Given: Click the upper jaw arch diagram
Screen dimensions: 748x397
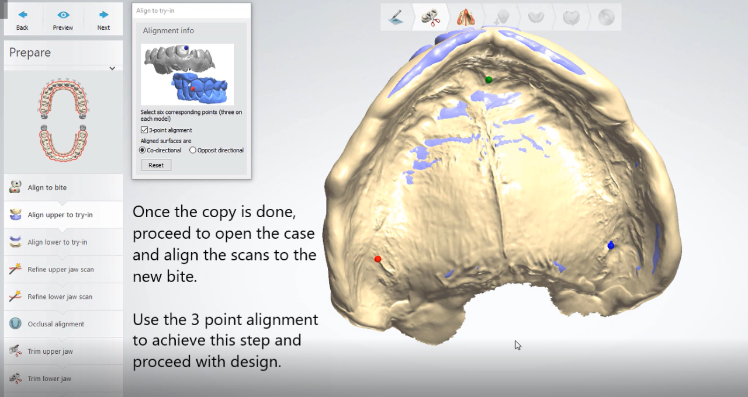Looking at the screenshot, I should [63, 99].
